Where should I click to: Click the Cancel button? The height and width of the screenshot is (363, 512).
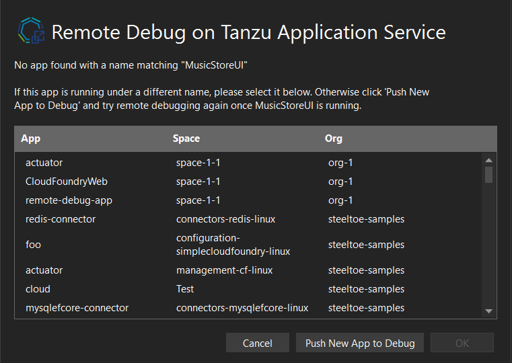pyautogui.click(x=258, y=343)
